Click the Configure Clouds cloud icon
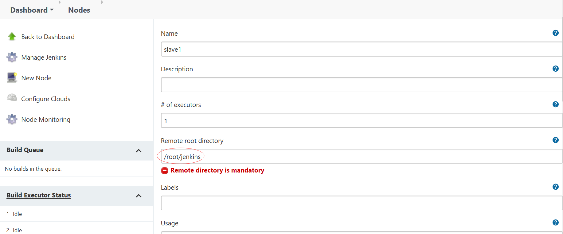Viewport: 563px width, 234px height. (x=12, y=98)
